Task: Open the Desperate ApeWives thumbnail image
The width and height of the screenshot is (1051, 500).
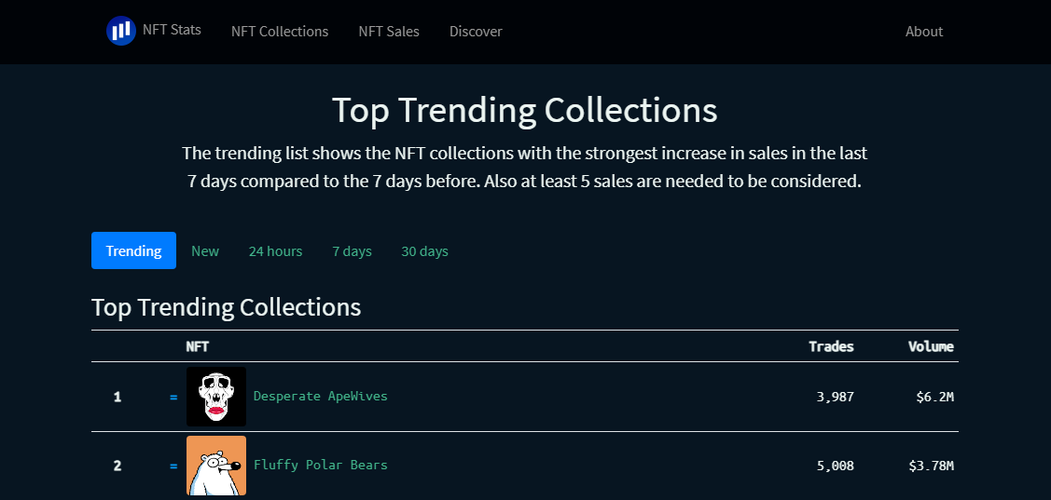Action: pyautogui.click(x=216, y=397)
